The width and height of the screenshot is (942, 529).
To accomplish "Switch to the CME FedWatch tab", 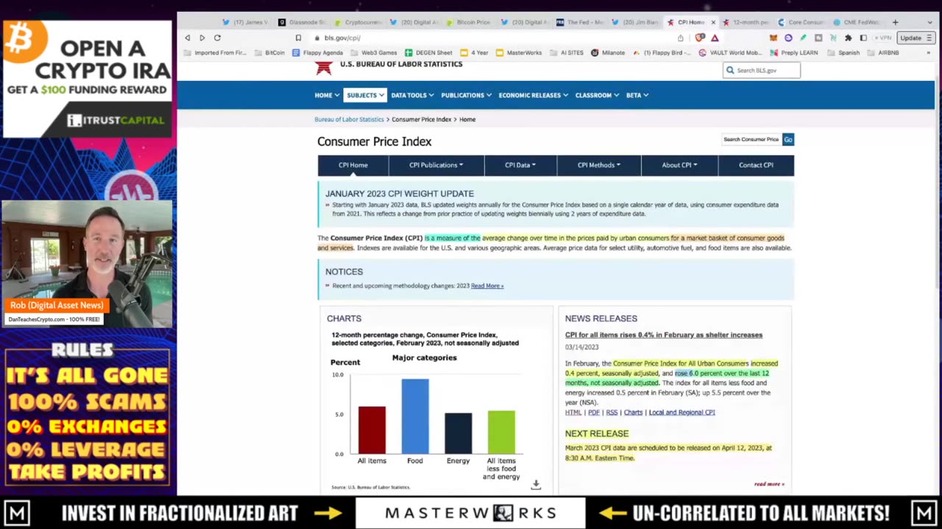I will 856,23.
